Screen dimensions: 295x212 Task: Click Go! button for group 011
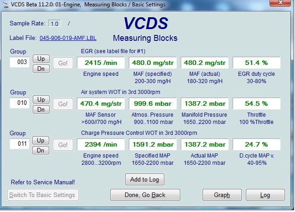pyautogui.click(x=63, y=145)
